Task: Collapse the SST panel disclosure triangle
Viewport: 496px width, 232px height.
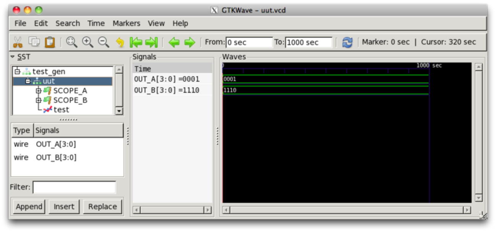Action: click(x=13, y=57)
